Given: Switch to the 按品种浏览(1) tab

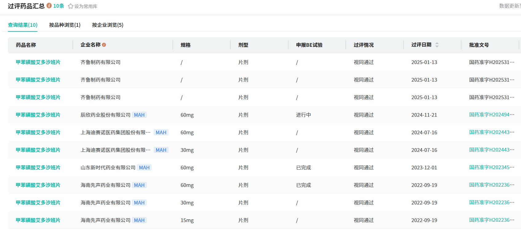Looking at the screenshot, I should click(x=65, y=25).
